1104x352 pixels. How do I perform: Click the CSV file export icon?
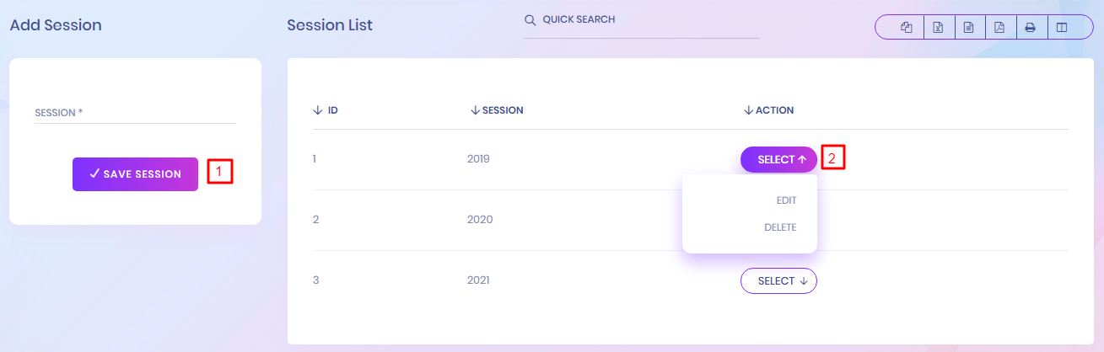click(968, 27)
